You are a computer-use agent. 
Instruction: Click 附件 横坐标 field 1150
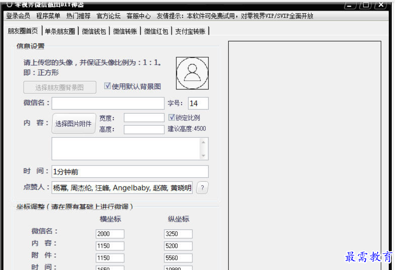click(110, 258)
